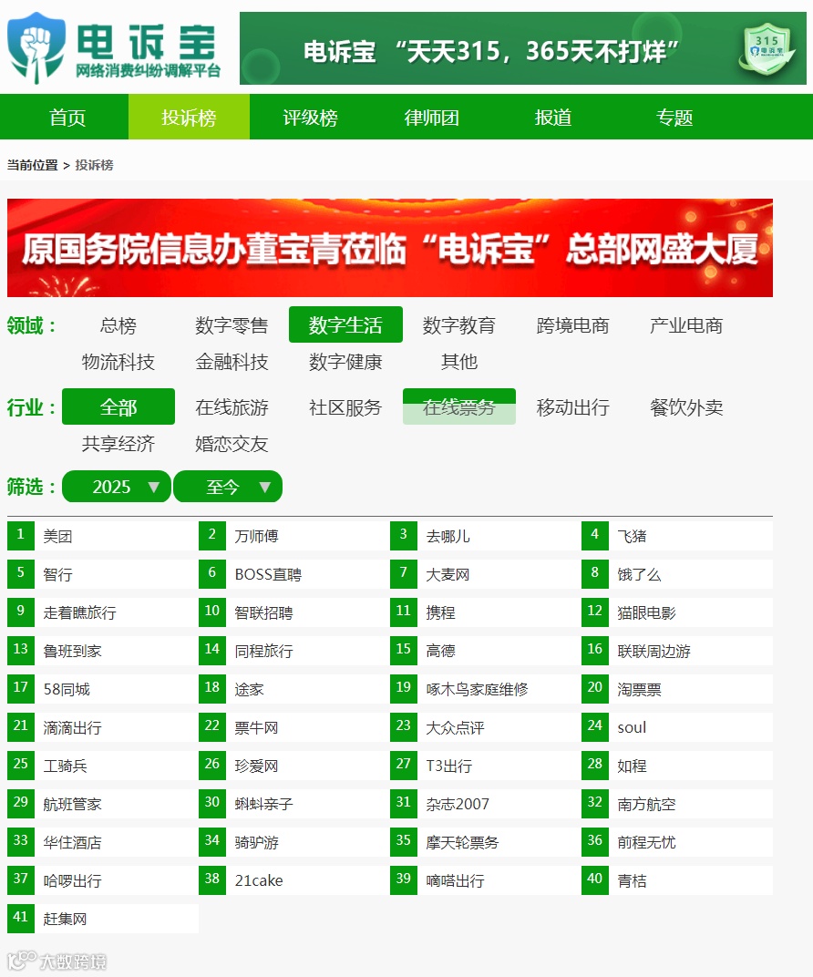This screenshot has height=977, width=813.
Task: Select the 在线票务 industry filter
Action: (459, 406)
